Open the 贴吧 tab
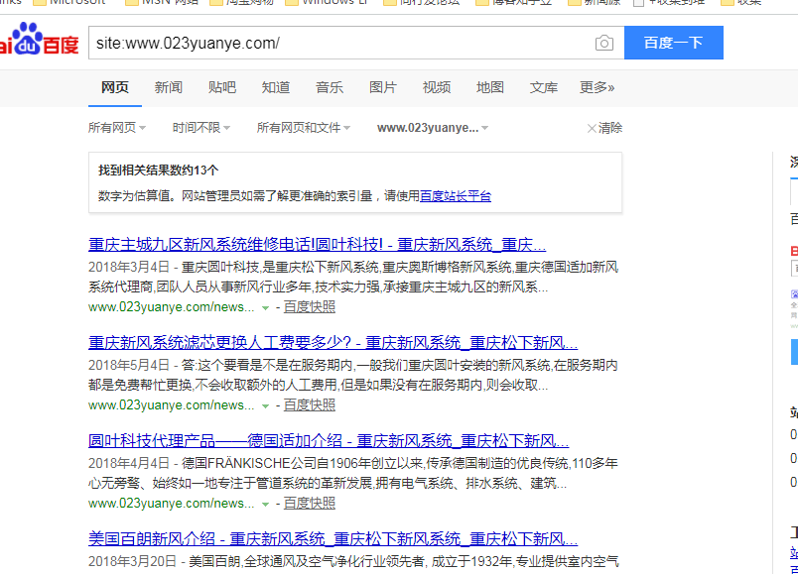This screenshot has width=798, height=574. (222, 87)
